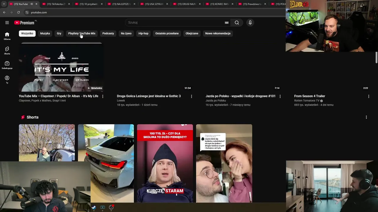Select Playlisty YouTube Mix chip
378x212 pixels.
[x=82, y=33]
